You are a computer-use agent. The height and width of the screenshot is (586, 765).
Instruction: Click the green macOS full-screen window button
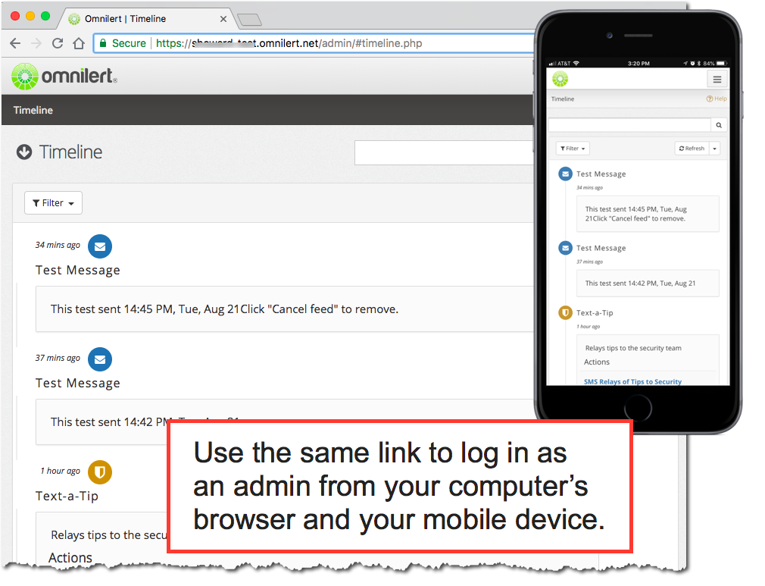coord(45,16)
